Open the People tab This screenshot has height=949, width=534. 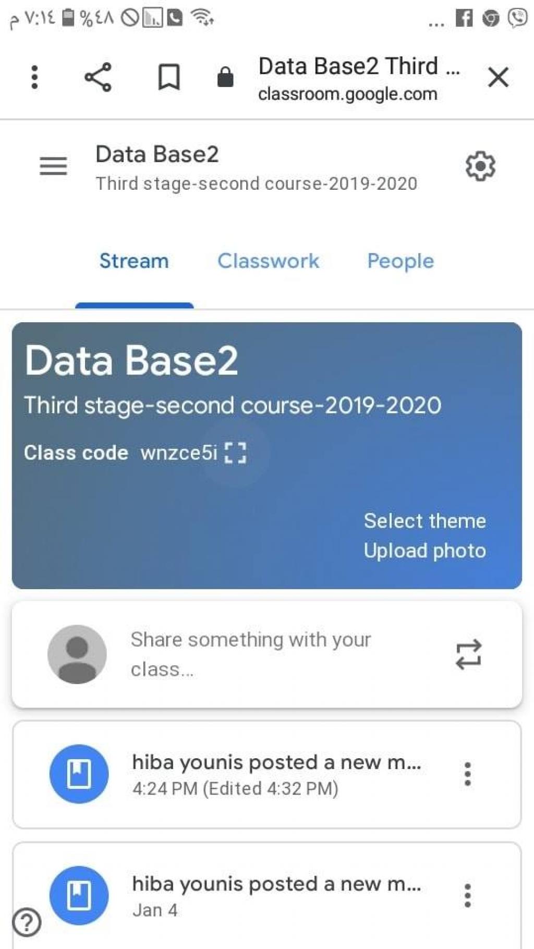click(400, 261)
